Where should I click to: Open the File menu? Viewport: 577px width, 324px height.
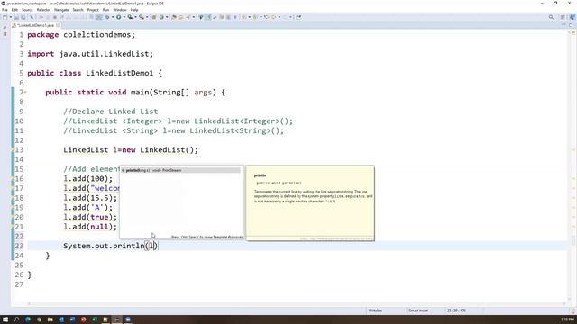pos(5,10)
